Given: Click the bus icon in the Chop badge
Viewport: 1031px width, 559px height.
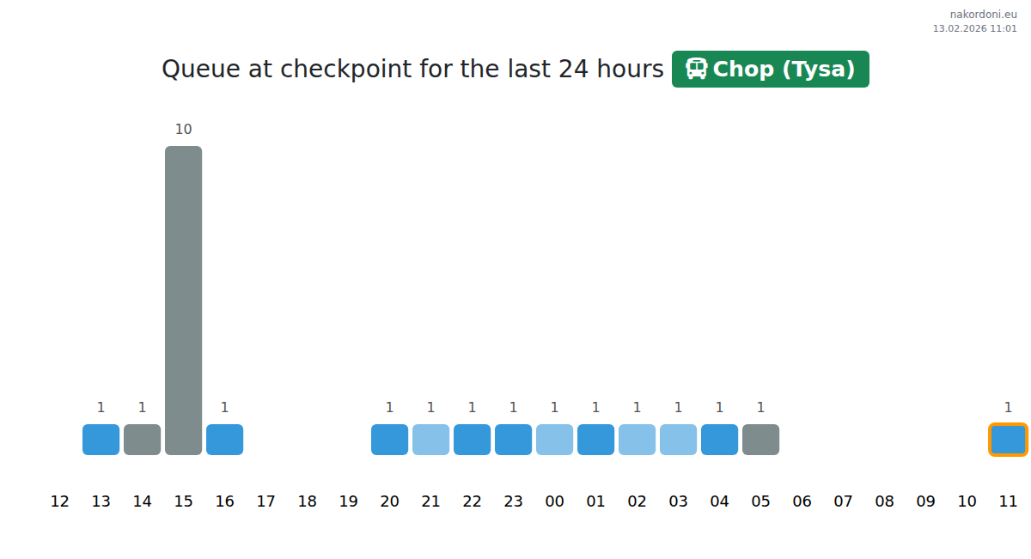Looking at the screenshot, I should (696, 69).
